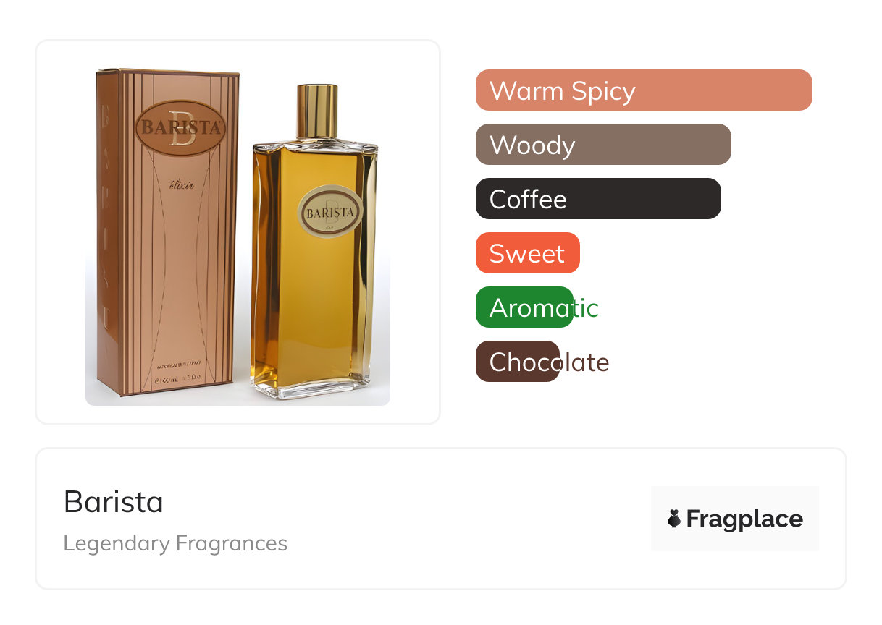
Task: Open the Barista fragrance title
Action: [x=114, y=502]
